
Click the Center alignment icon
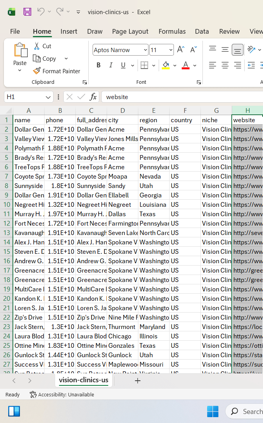pyautogui.click(x=225, y=65)
